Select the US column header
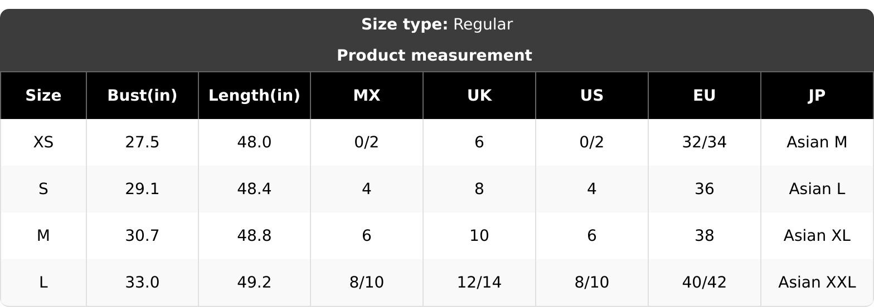 [592, 96]
